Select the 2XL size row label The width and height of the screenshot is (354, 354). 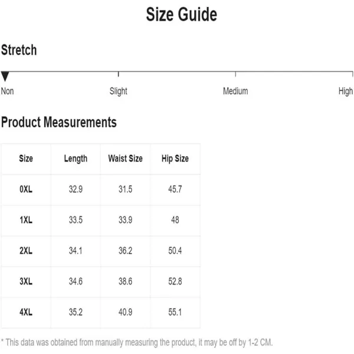pos(26,251)
